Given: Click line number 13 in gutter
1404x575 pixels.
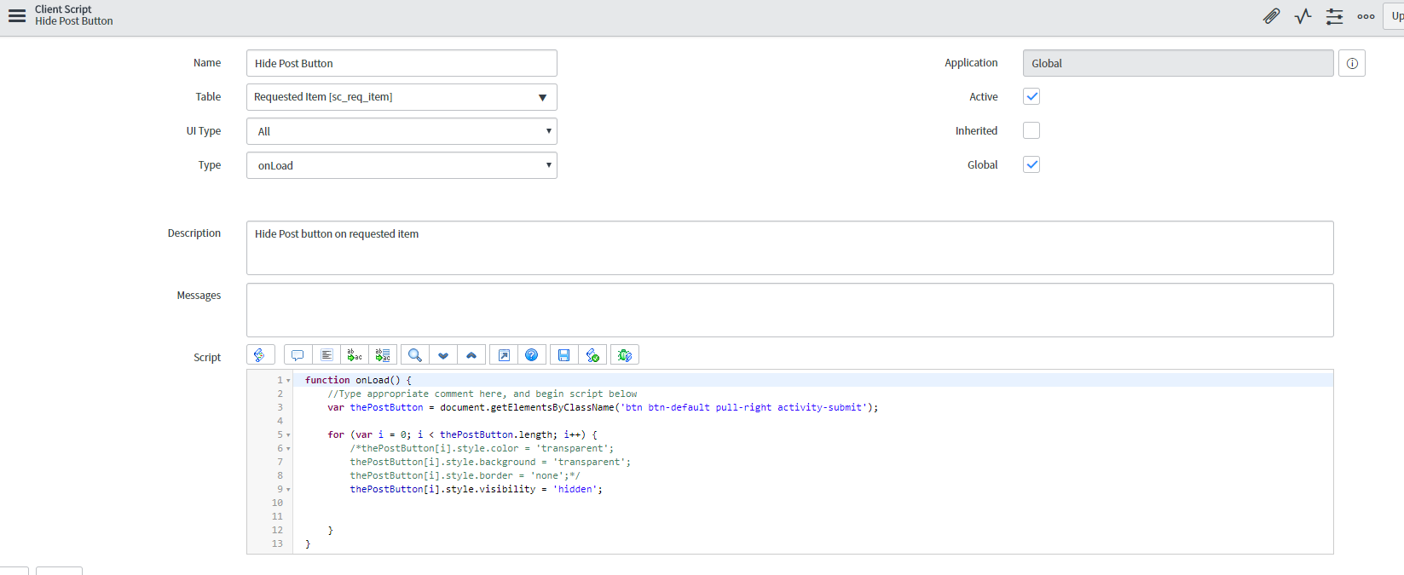Looking at the screenshot, I should [277, 543].
